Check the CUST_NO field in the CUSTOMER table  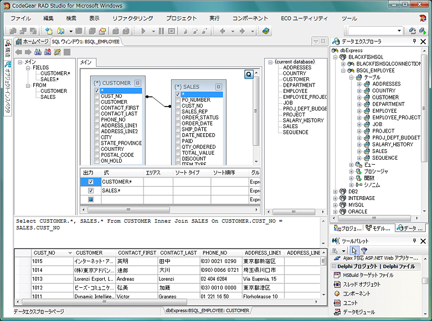[97, 96]
